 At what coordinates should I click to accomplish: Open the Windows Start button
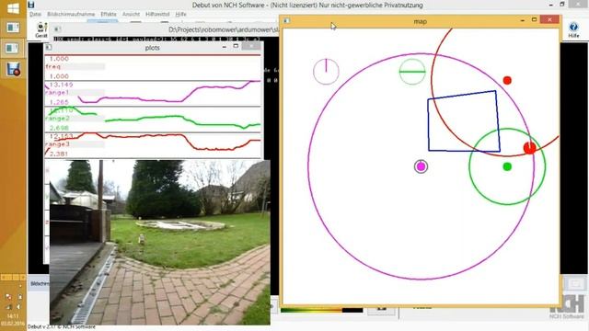(13, 8)
